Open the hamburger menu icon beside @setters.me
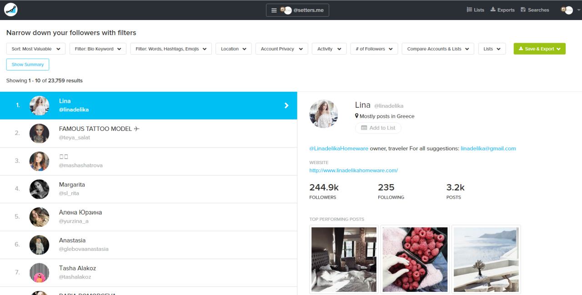 274,10
